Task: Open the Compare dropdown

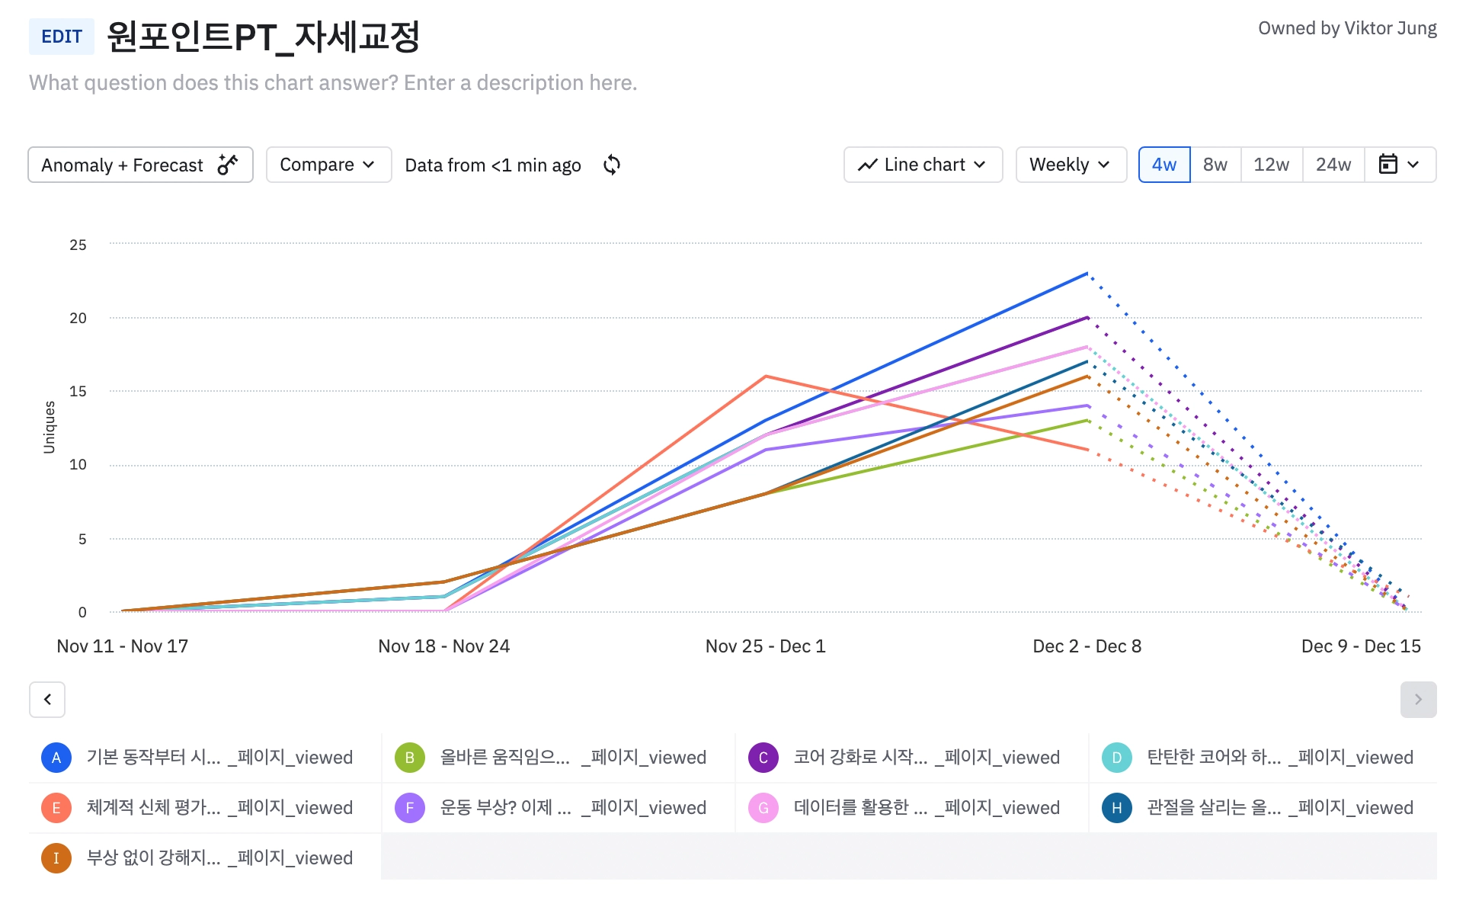Action: pos(328,165)
